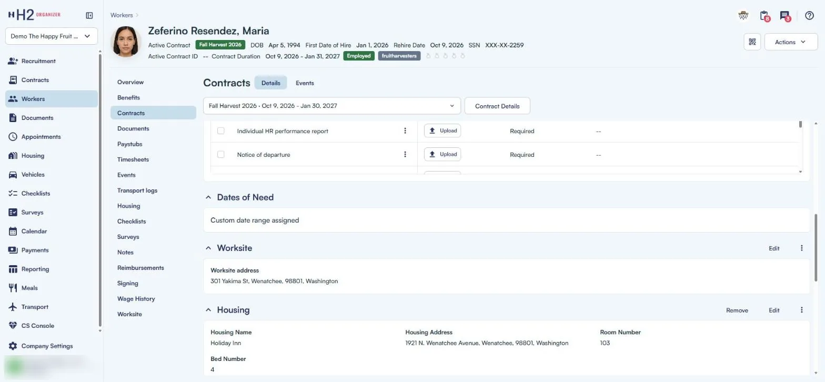Open the Checklists sidebar icon
Screen dimensions: 825x382
[x=13, y=194]
